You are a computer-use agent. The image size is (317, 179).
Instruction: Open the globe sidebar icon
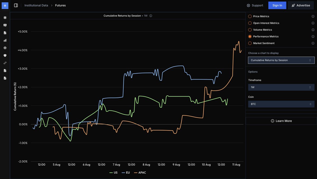pos(5,48)
